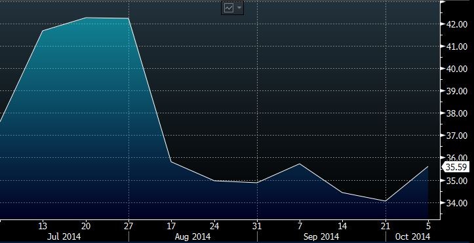Select the 20 July date tick
Image resolution: width=474 pixels, height=243 pixels.
tap(86, 226)
